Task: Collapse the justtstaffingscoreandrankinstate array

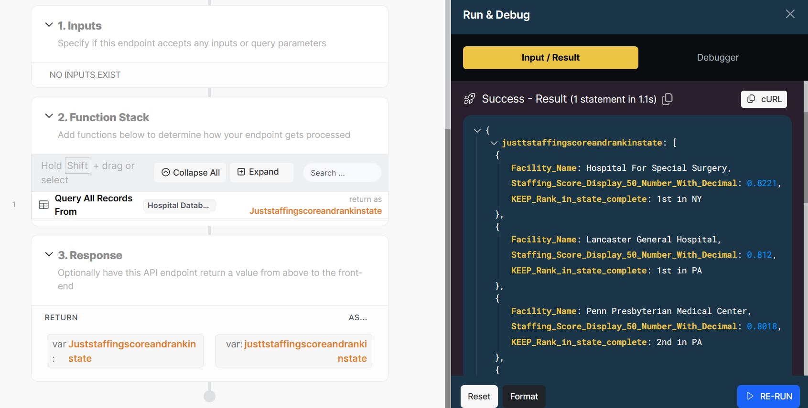Action: pos(494,143)
